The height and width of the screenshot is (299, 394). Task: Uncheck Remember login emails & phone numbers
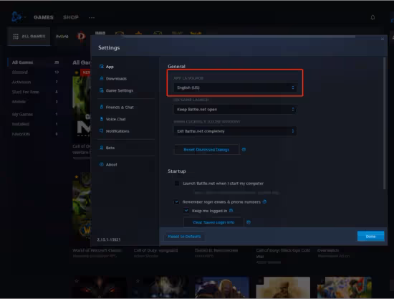click(176, 201)
